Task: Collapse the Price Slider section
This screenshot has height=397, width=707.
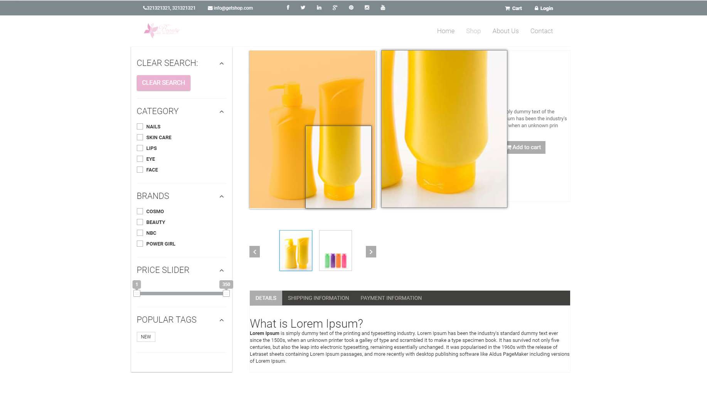Action: (x=222, y=271)
